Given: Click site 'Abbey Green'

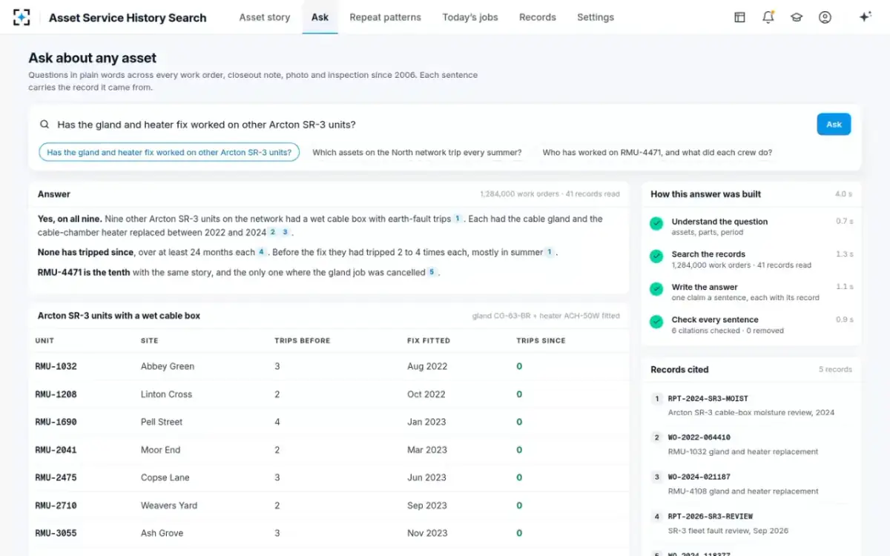Looking at the screenshot, I should tap(168, 366).
